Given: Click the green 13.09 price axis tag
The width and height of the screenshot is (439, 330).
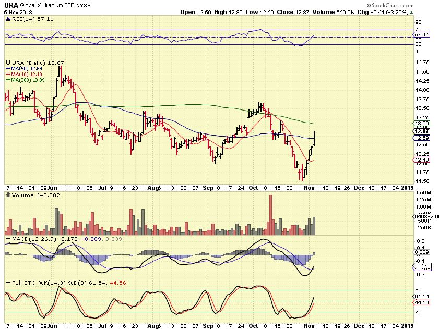Looking at the screenshot, I should pyautogui.click(x=422, y=124).
